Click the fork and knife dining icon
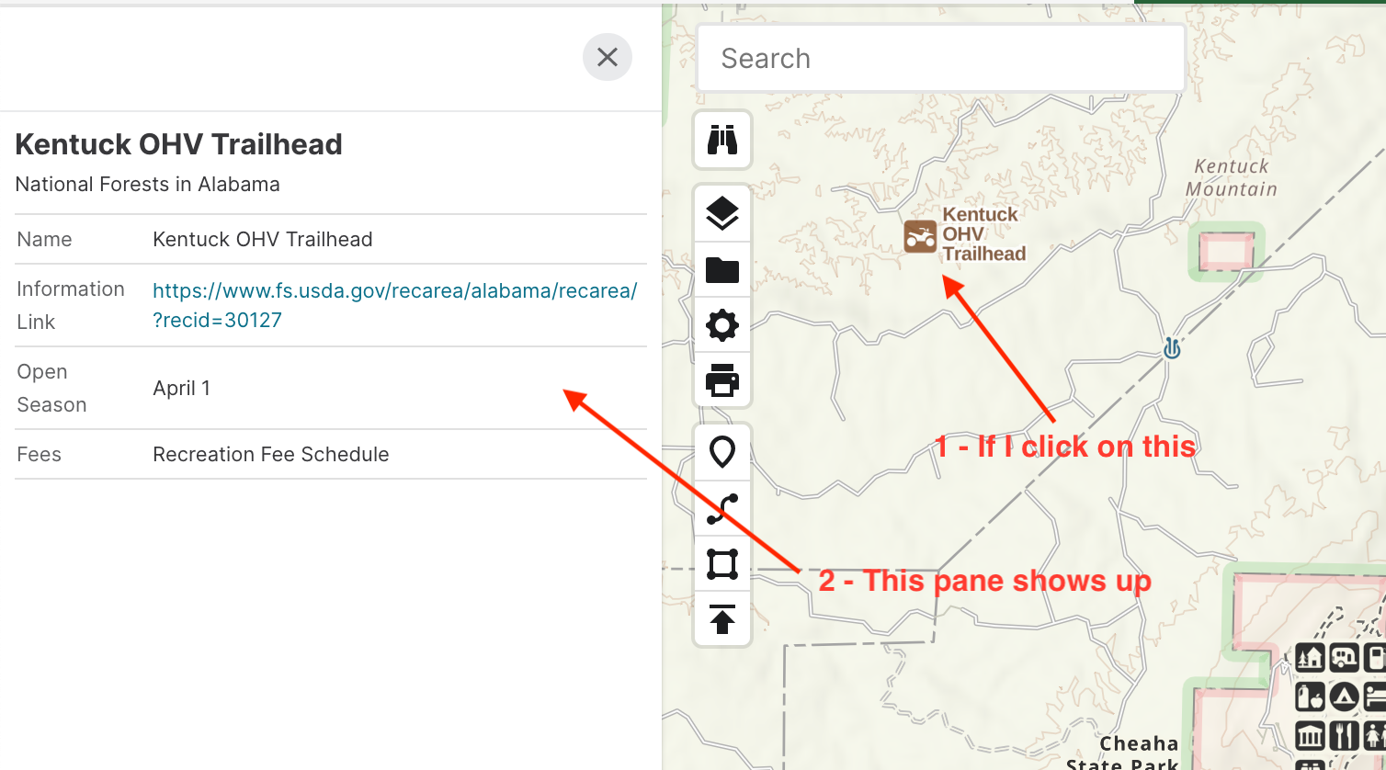The image size is (1386, 770). 1344,736
